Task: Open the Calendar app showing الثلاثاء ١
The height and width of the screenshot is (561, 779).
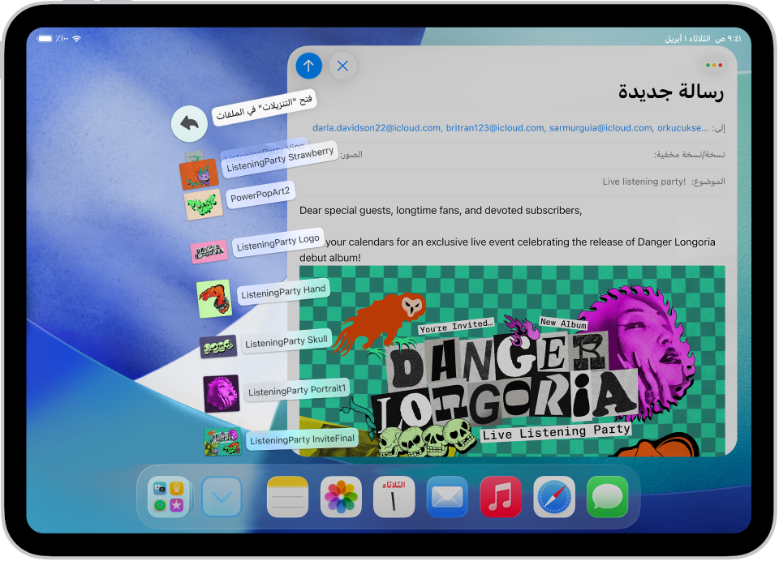Action: coord(394,495)
